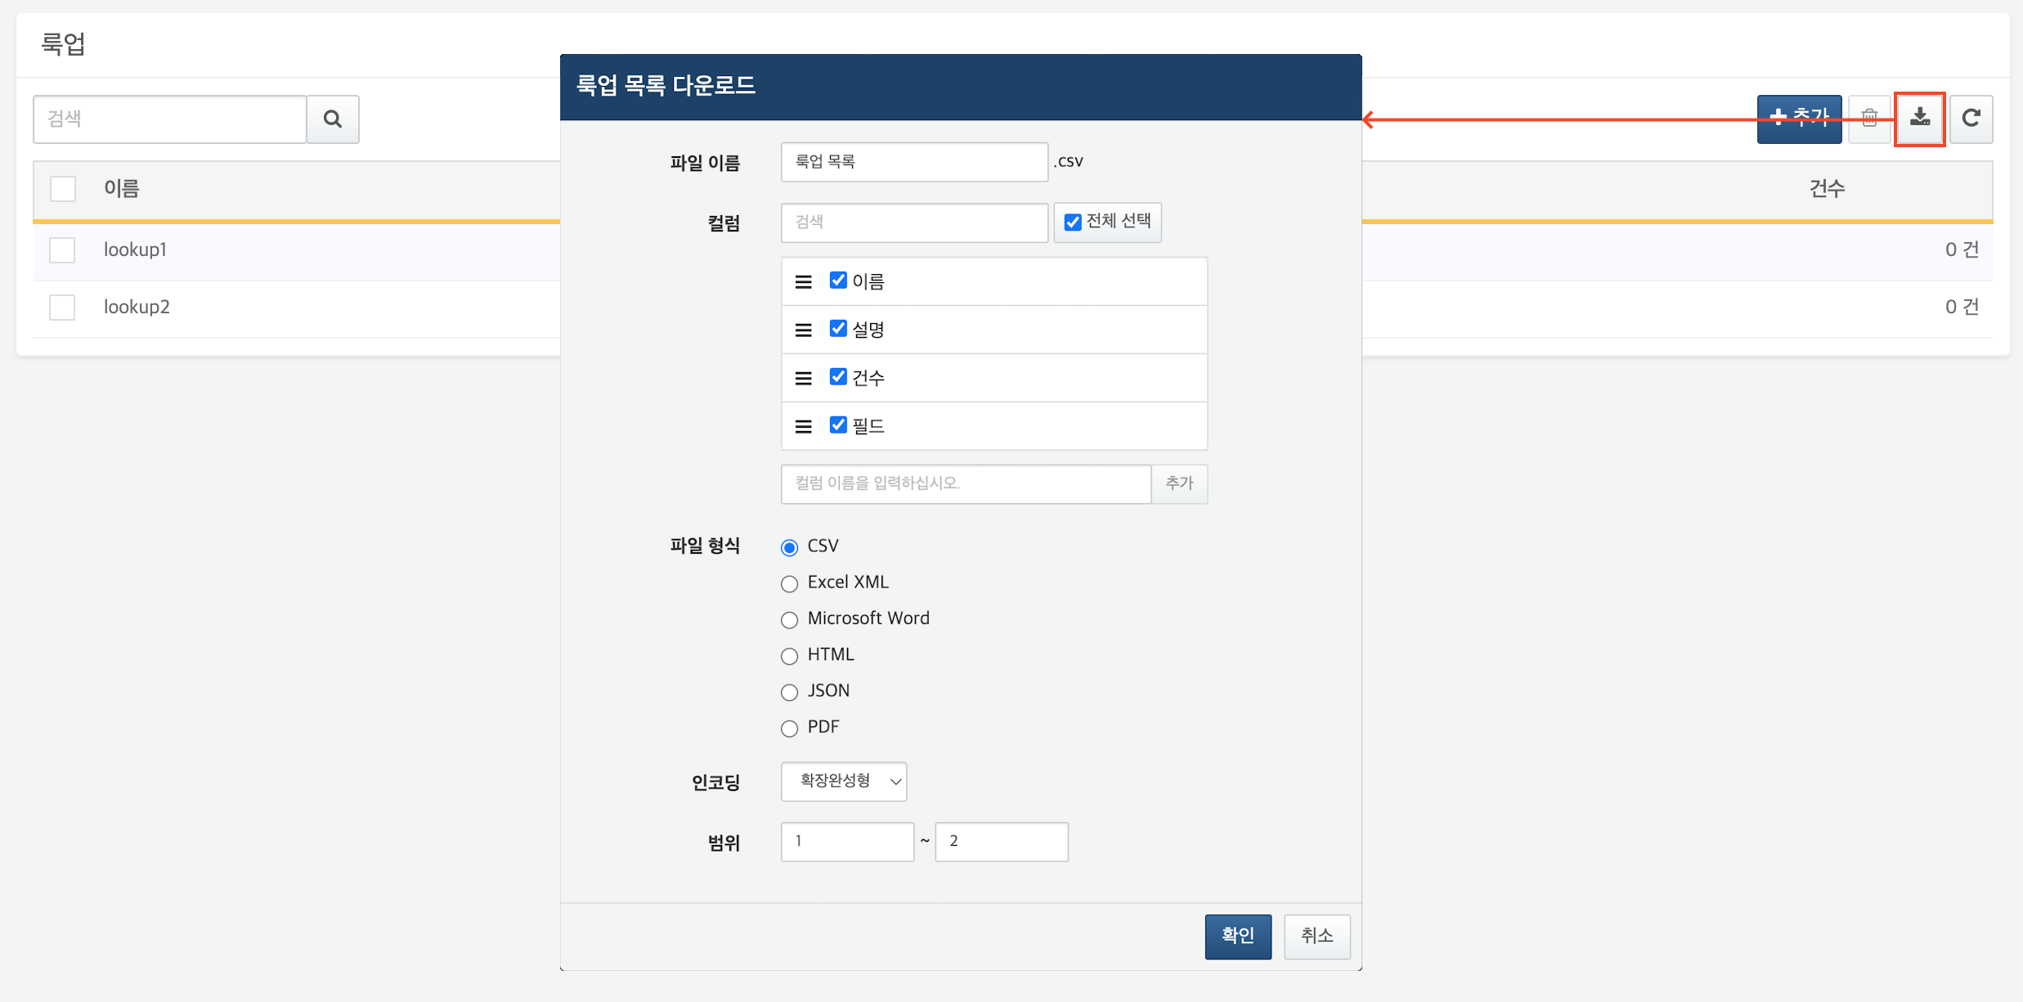Viewport: 2023px width, 1002px height.
Task: Select the lookup1 row checkbox
Action: 62,249
